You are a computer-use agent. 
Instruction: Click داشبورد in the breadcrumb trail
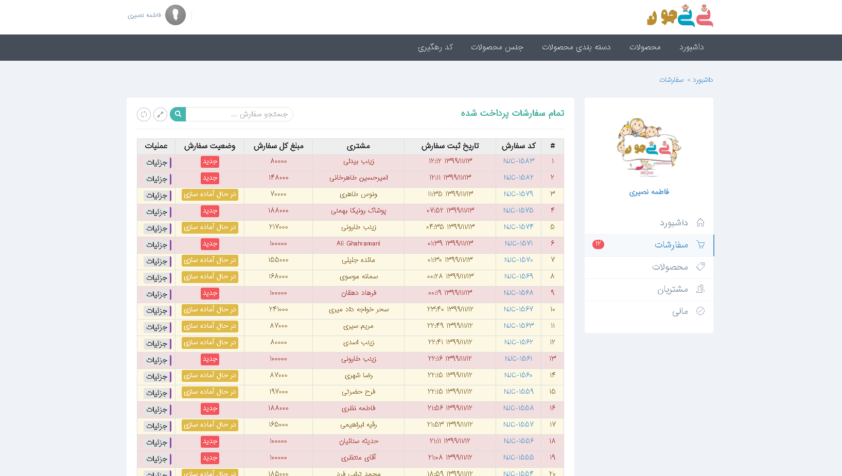point(703,80)
